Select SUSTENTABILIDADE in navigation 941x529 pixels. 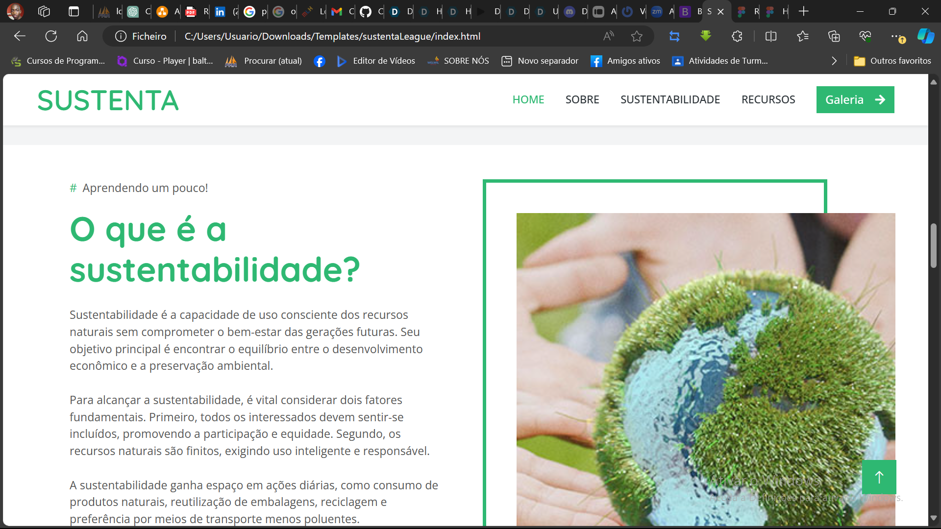(x=670, y=100)
